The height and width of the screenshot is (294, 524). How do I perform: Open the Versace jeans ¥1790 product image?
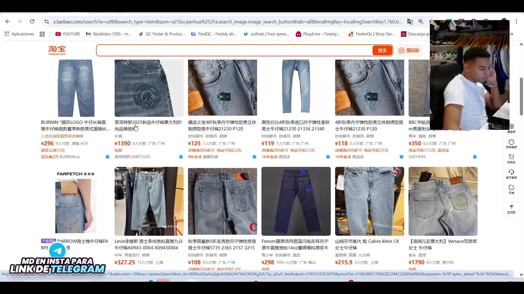443,201
